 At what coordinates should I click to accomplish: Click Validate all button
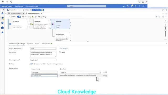point(27,10)
